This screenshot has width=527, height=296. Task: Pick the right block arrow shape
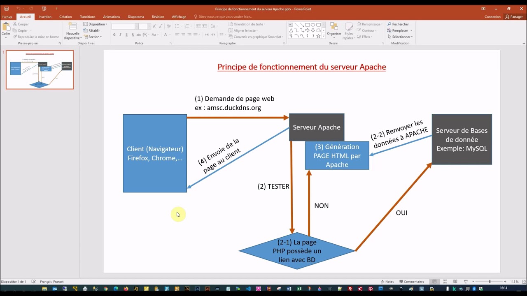[308, 30]
